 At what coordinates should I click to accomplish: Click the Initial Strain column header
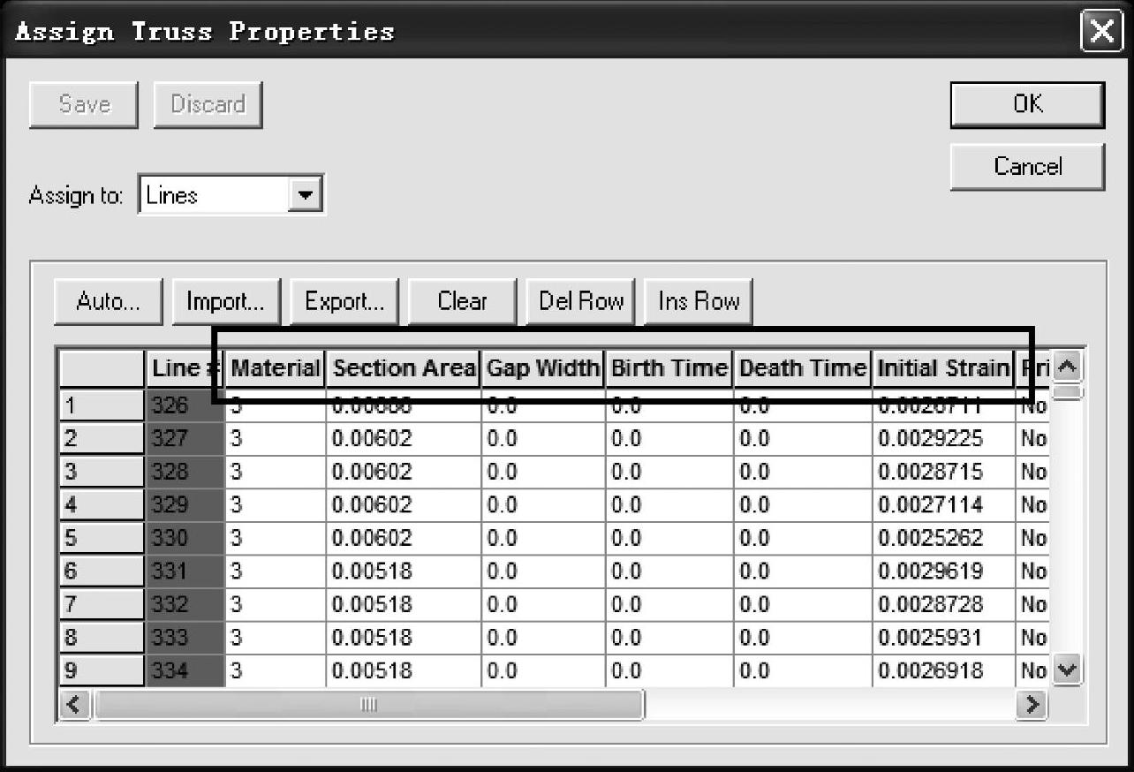943,368
